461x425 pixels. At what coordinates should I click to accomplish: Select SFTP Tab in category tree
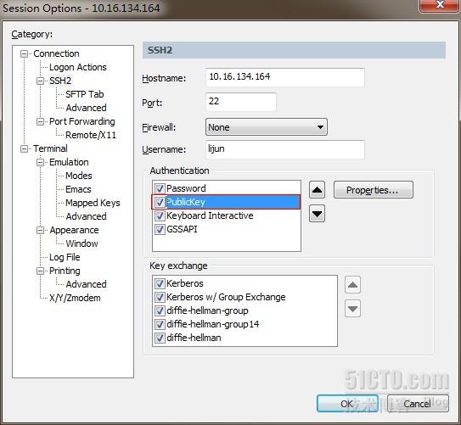pos(85,94)
